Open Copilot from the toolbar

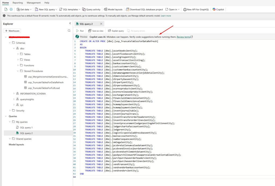tap(218, 9)
